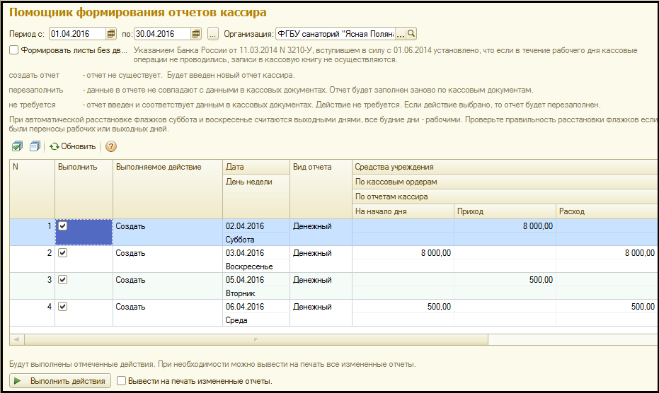Click the Выполнить действия button
659x393 pixels.
coord(60,381)
